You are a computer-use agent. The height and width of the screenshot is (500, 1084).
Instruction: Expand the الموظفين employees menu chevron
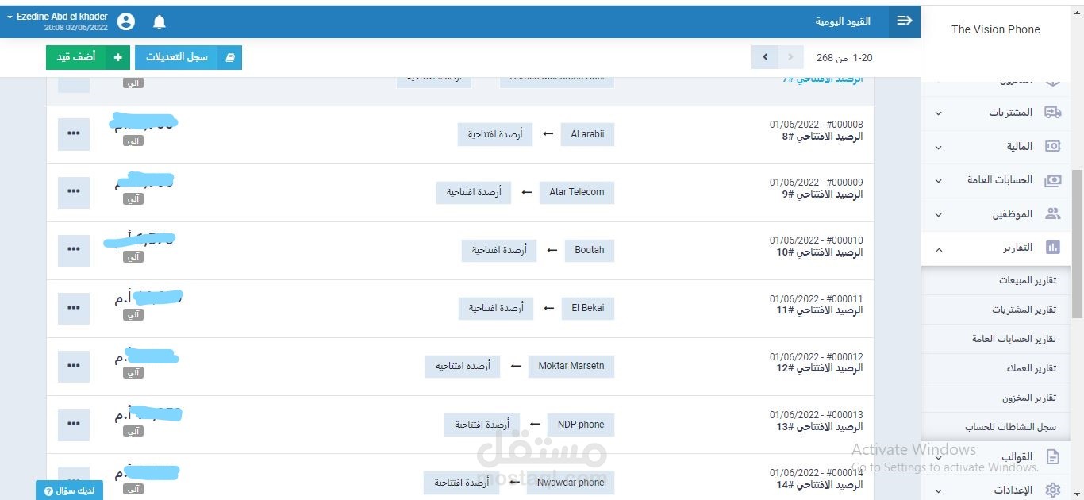coord(938,215)
